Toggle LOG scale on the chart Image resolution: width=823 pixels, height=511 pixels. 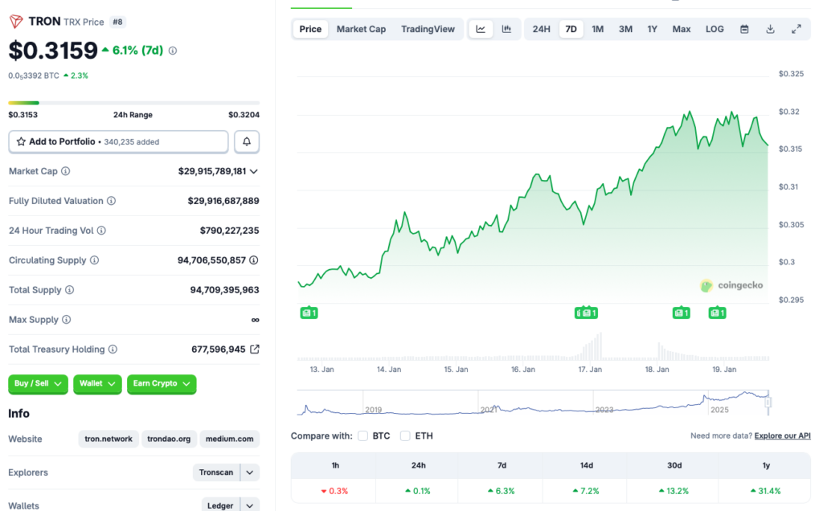click(714, 28)
